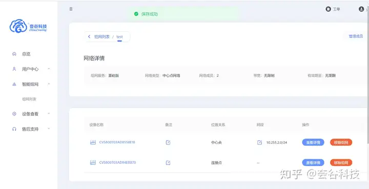Open the 工单 ticket icon
Viewport: 369px width, 189px height.
328,9
